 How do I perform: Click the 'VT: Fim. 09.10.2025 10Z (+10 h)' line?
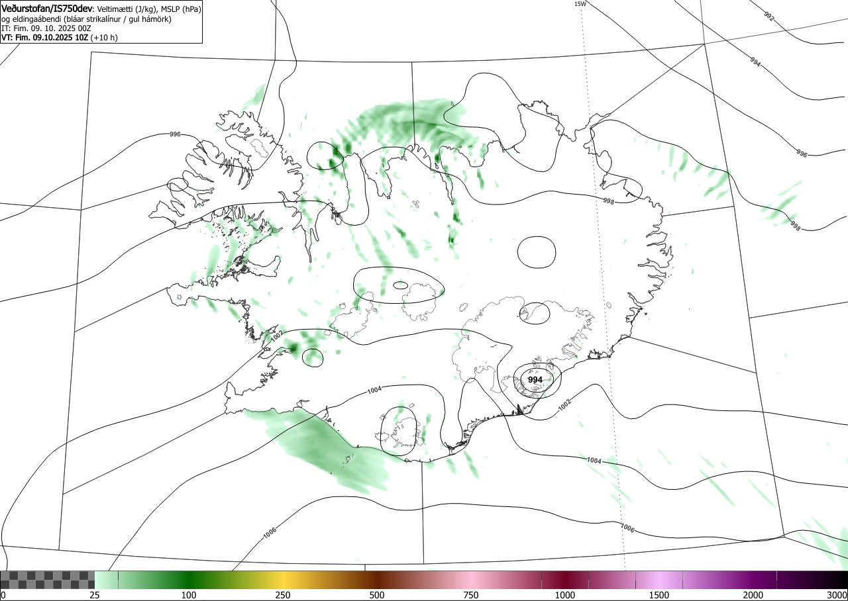coord(60,38)
